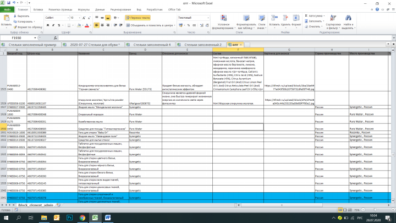396x223 pixels.
Task: Click the Cell Styles icon
Action: tap(261, 18)
